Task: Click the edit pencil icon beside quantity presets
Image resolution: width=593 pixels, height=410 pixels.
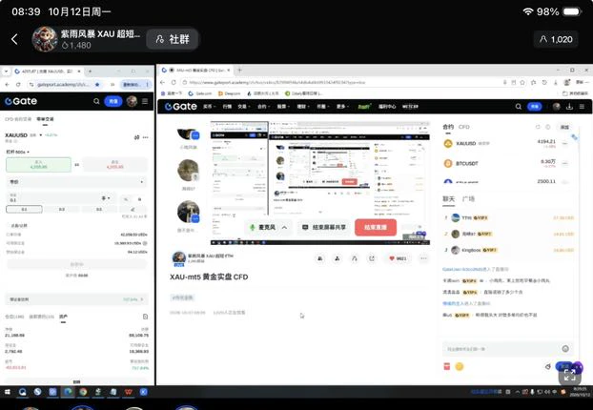Action: 133,209
